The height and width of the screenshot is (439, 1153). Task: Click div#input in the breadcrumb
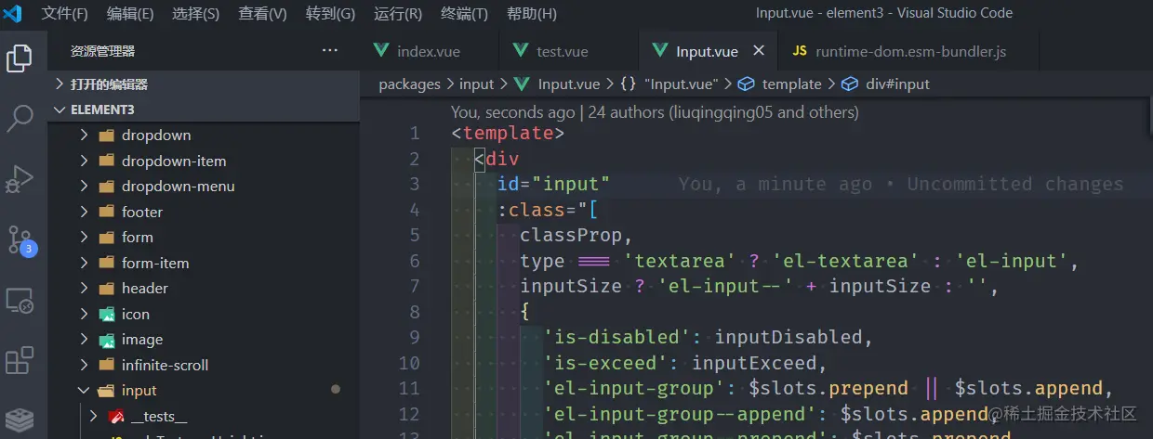[897, 84]
